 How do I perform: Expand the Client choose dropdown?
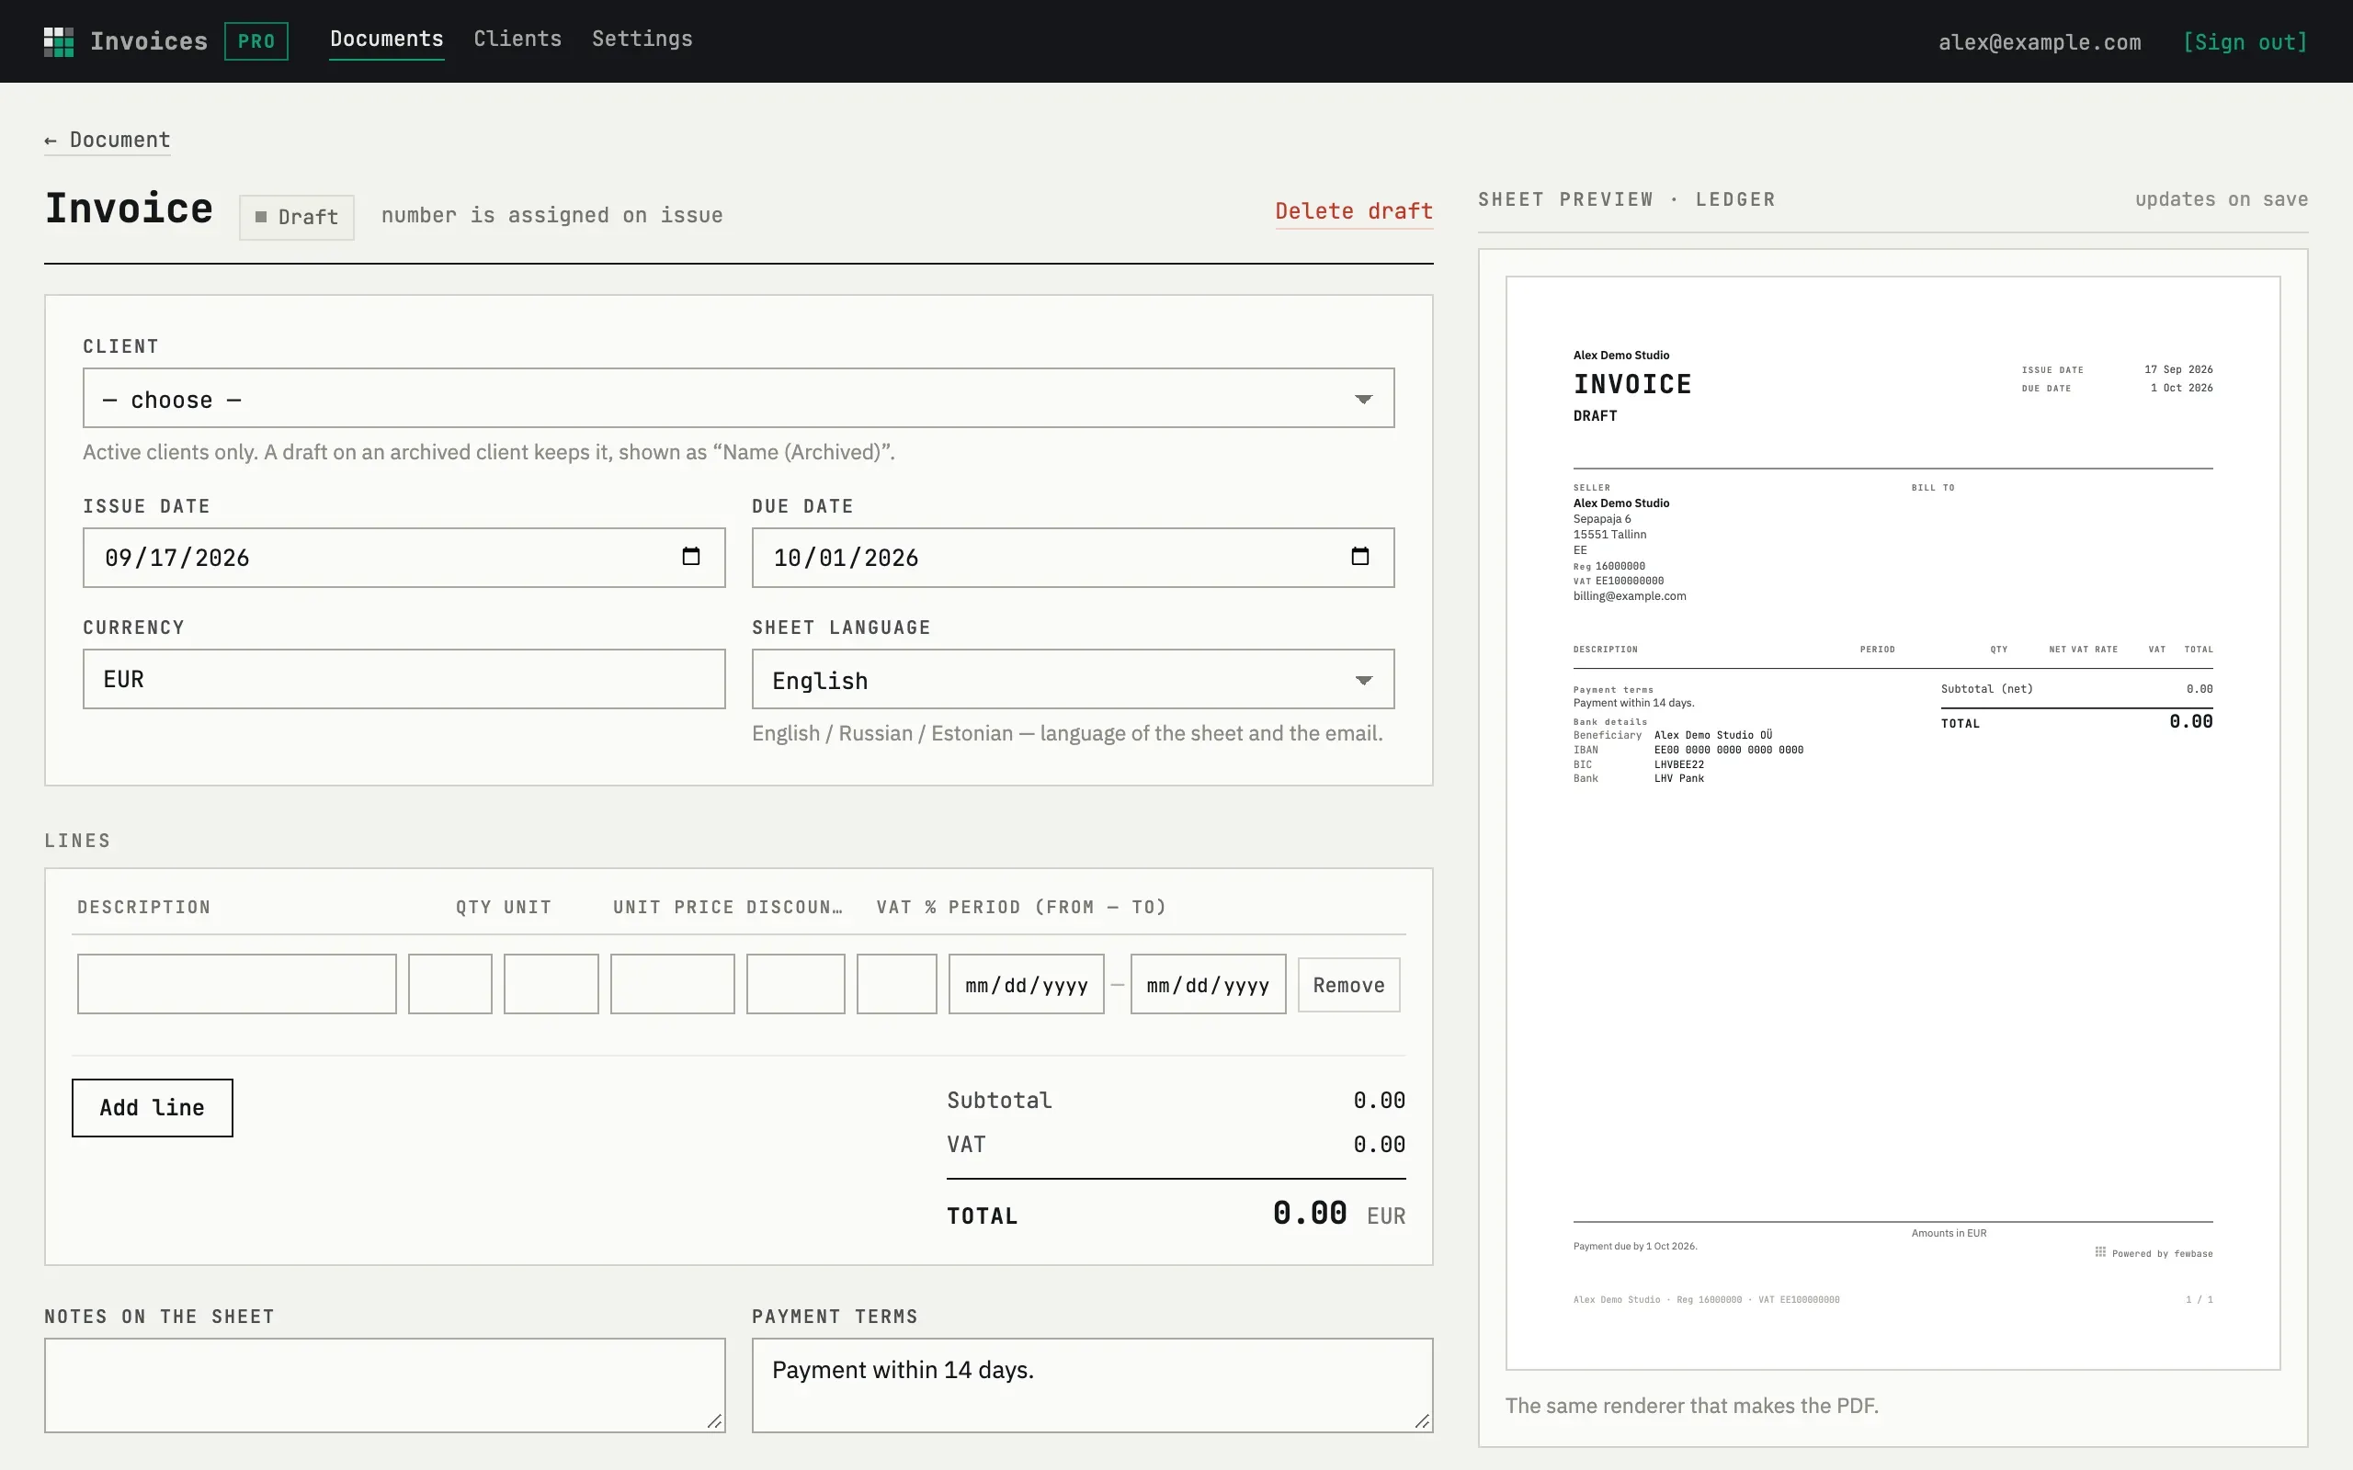[x=738, y=398]
